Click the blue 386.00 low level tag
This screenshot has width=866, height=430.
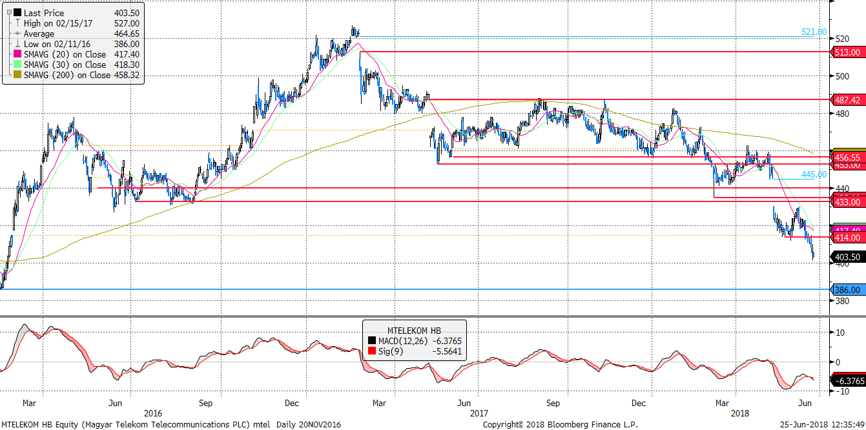[x=847, y=291]
